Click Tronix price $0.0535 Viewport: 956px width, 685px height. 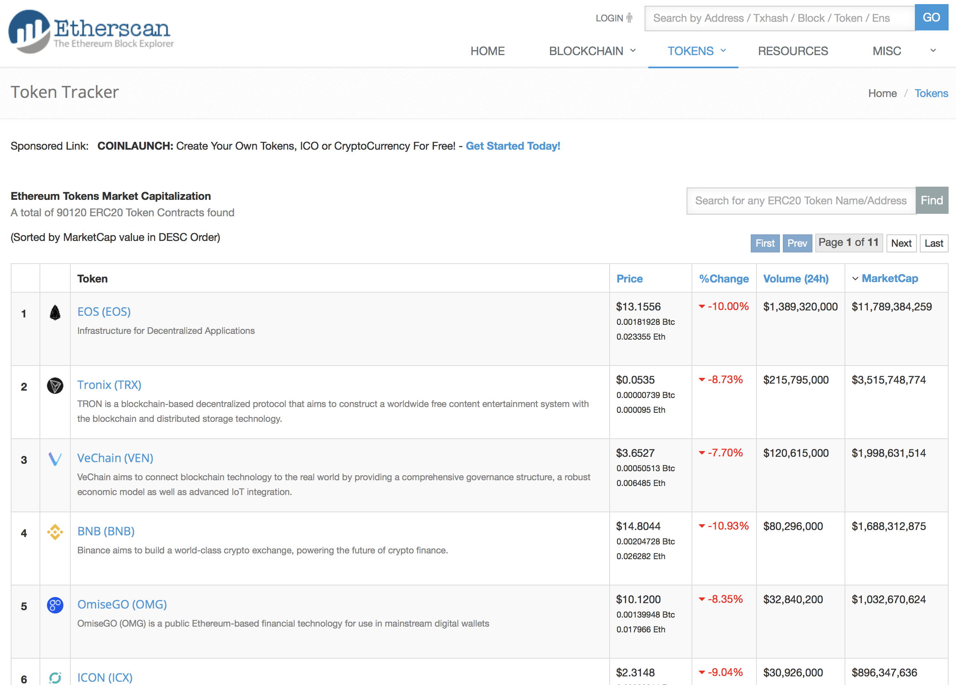635,380
